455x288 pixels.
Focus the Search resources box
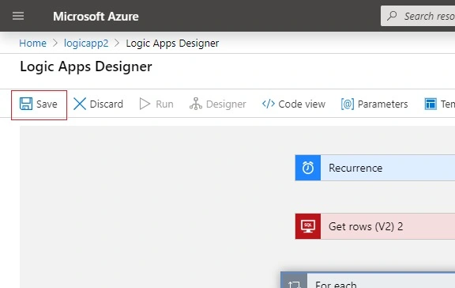click(x=418, y=17)
